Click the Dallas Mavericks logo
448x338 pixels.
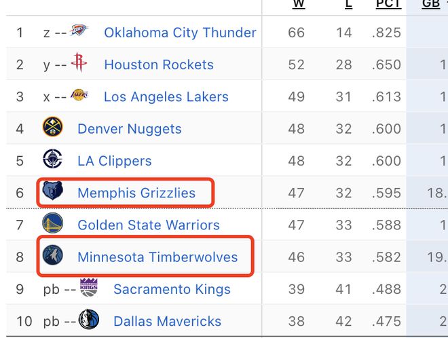tap(89, 319)
